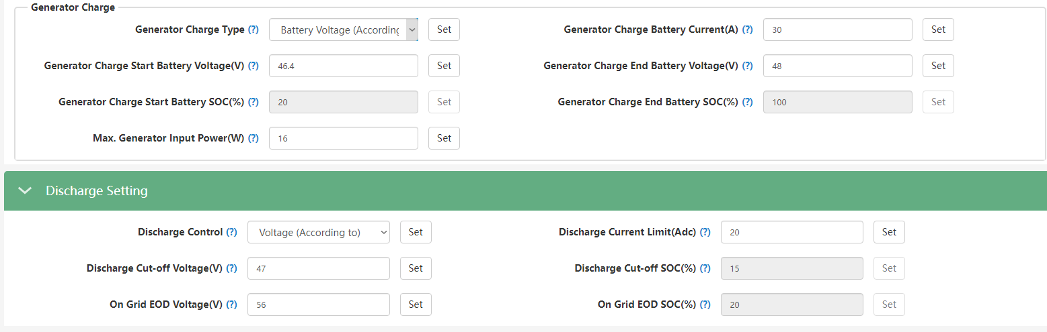Screen dimensions: 1047x332
Task: Show help for Discharge Current Limit(Adc)
Action: [x=705, y=232]
